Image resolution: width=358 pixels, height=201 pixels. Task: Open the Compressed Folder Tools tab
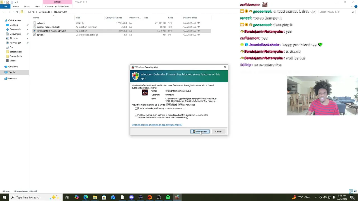pyautogui.click(x=57, y=6)
